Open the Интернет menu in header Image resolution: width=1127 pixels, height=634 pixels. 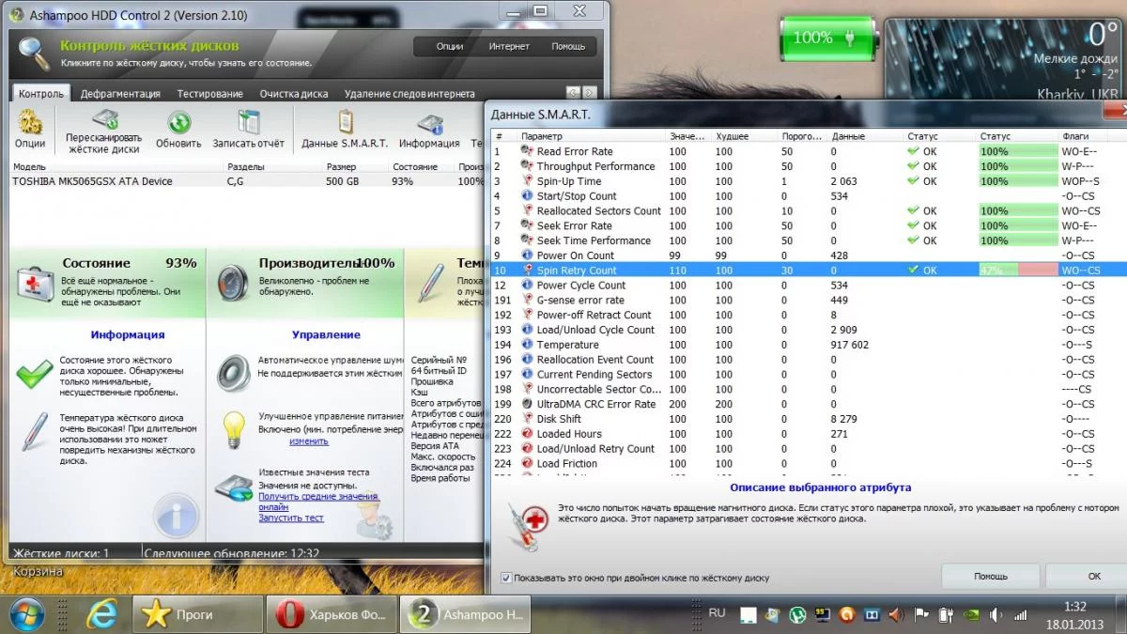pos(509,46)
